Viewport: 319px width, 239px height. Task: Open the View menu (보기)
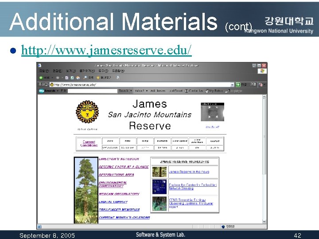pyautogui.click(x=71, y=71)
